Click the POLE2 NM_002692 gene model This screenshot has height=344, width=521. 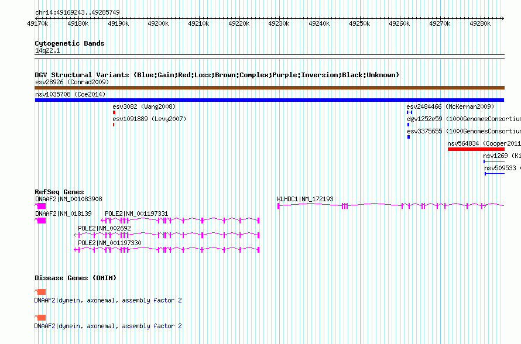point(167,235)
